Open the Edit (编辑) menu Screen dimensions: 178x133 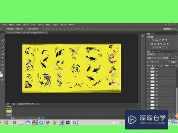coord(12,24)
